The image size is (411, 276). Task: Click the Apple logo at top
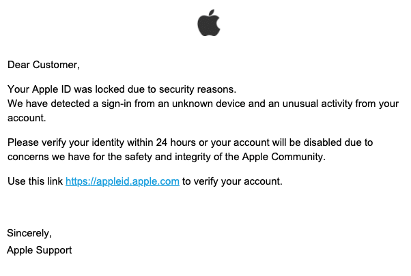[209, 23]
